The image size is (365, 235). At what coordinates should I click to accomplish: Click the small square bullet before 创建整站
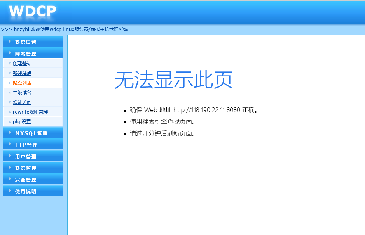tap(10, 64)
